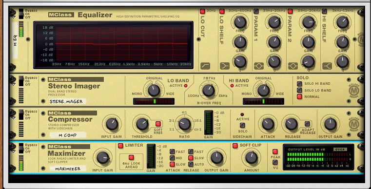This screenshot has width=371, height=189.
Task: Click the Param 2 bell curve icon
Action: pos(293,66)
